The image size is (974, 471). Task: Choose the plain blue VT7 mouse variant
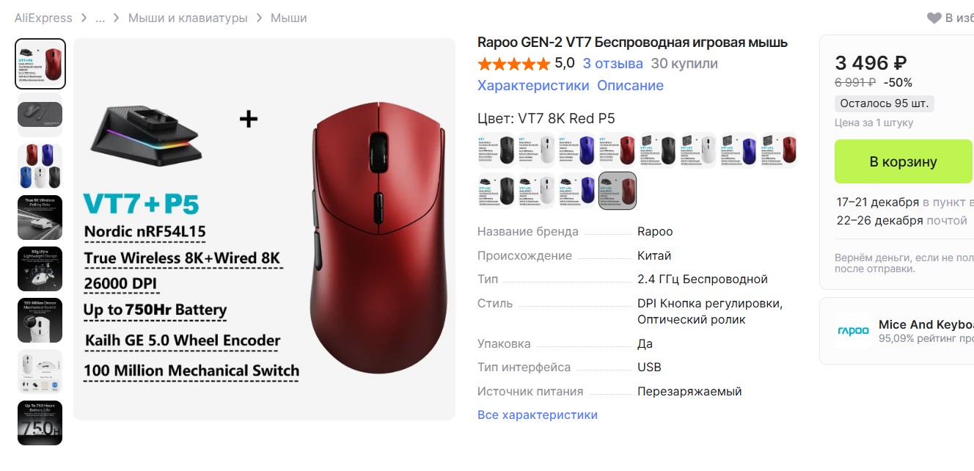(x=577, y=150)
